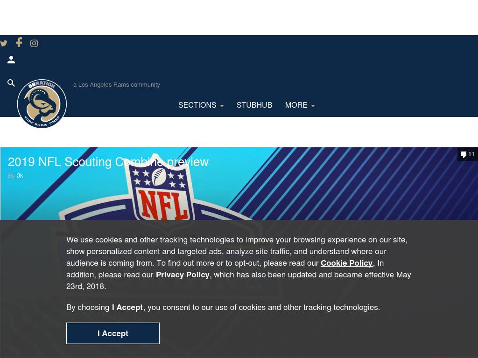Click the author name 3k
Image resolution: width=478 pixels, height=358 pixels.
(x=20, y=176)
